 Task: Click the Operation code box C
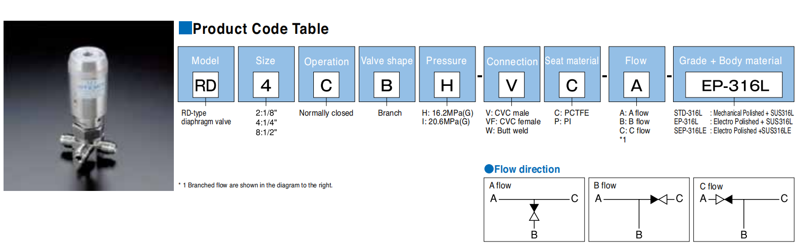(x=326, y=85)
